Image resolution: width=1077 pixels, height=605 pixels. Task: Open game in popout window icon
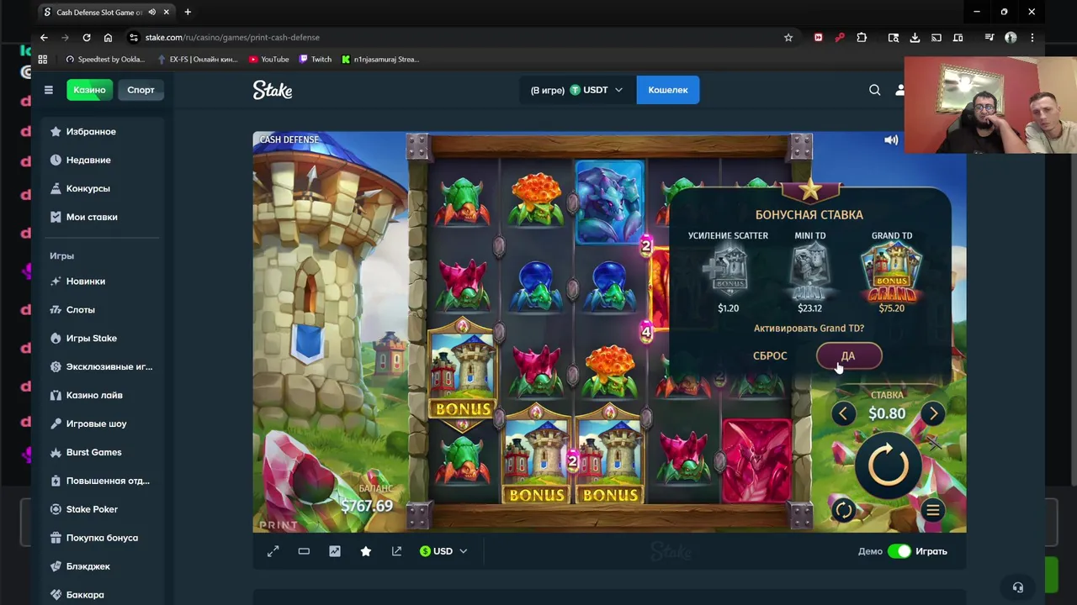[396, 551]
